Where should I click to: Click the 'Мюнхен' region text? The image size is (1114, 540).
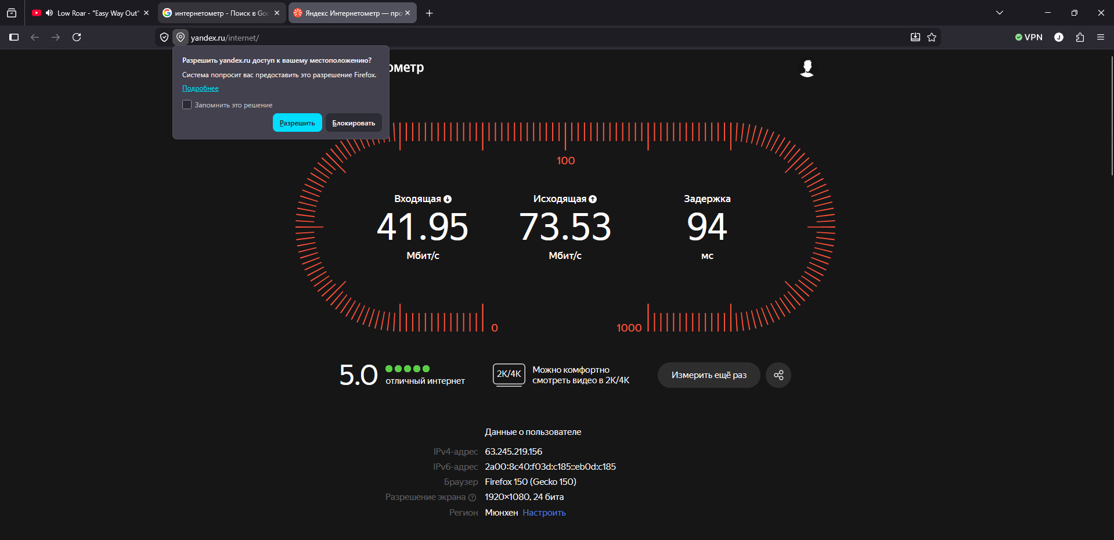click(502, 513)
